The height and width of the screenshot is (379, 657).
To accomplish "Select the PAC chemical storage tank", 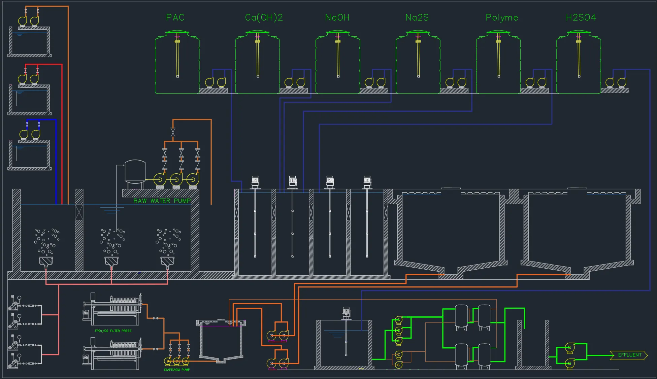I will (x=177, y=62).
